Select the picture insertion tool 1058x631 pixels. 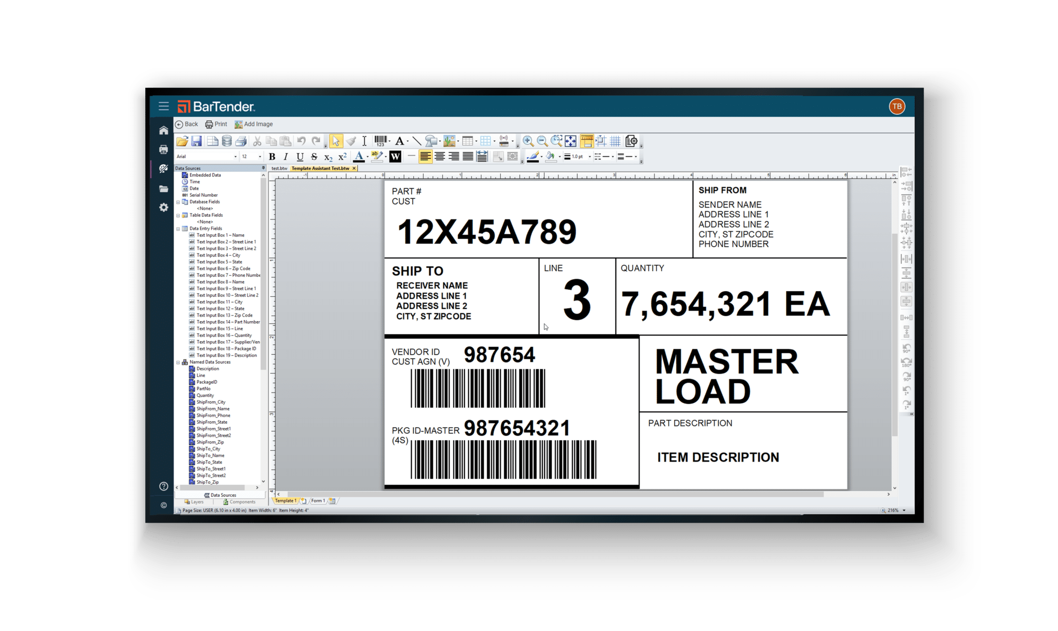[449, 141]
